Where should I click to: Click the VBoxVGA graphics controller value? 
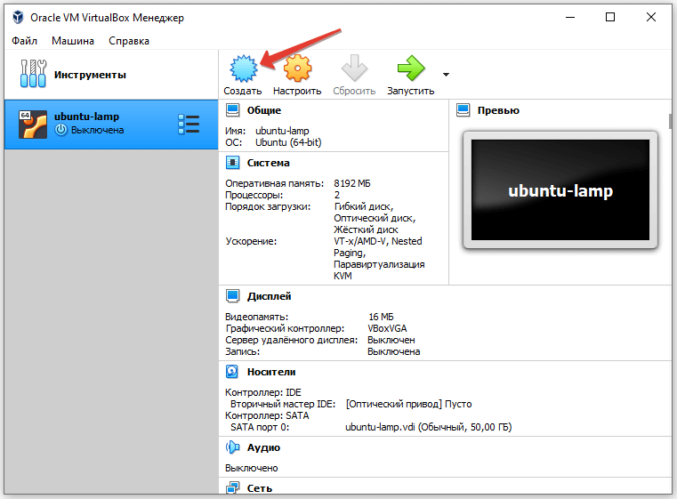point(387,328)
